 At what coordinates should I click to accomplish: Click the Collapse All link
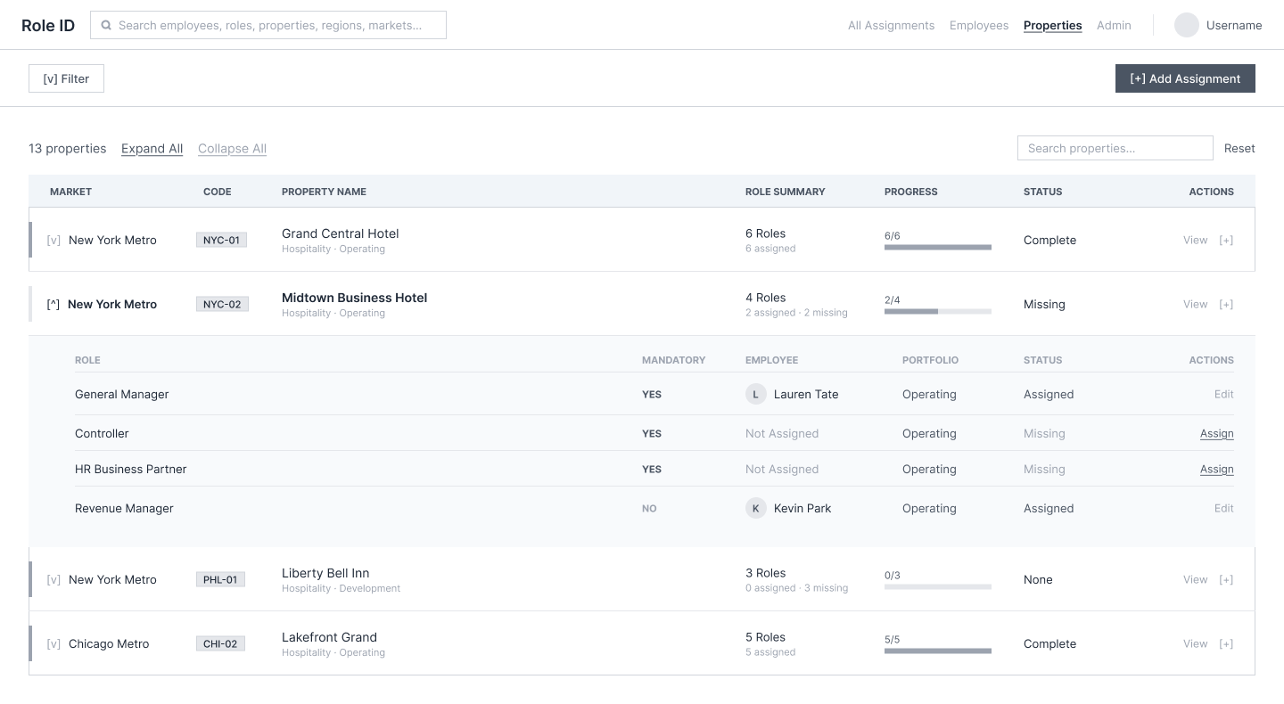point(232,149)
